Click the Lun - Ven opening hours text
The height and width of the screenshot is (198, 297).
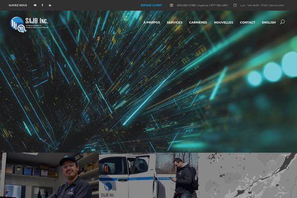[262, 5]
